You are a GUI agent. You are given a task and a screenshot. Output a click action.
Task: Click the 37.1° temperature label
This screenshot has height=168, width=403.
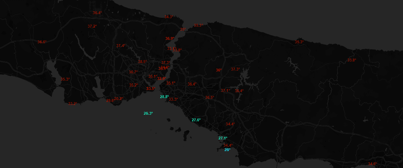(225, 91)
